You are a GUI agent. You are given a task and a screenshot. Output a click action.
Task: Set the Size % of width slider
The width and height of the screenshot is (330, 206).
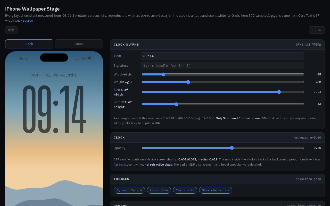[223, 92]
